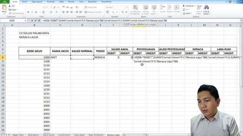
Task: Click column header D
Action: point(82,25)
